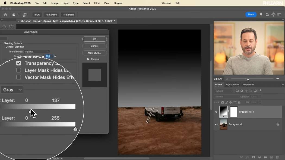
Task: Open the Hand tool preset picker arrow
Action: click(x=18, y=15)
